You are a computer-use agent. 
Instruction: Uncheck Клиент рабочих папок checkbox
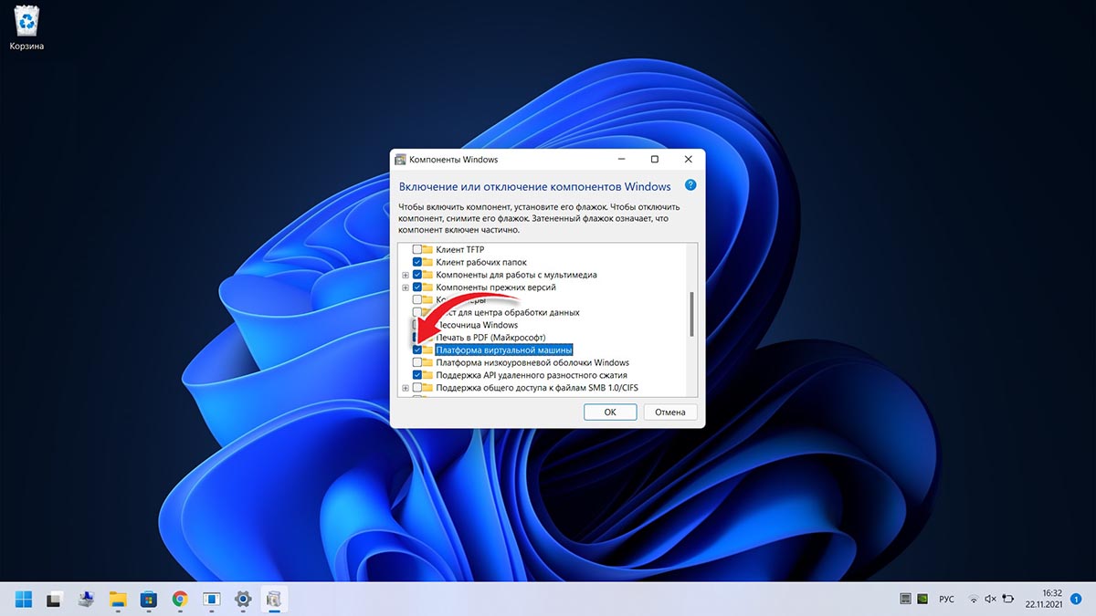click(417, 263)
